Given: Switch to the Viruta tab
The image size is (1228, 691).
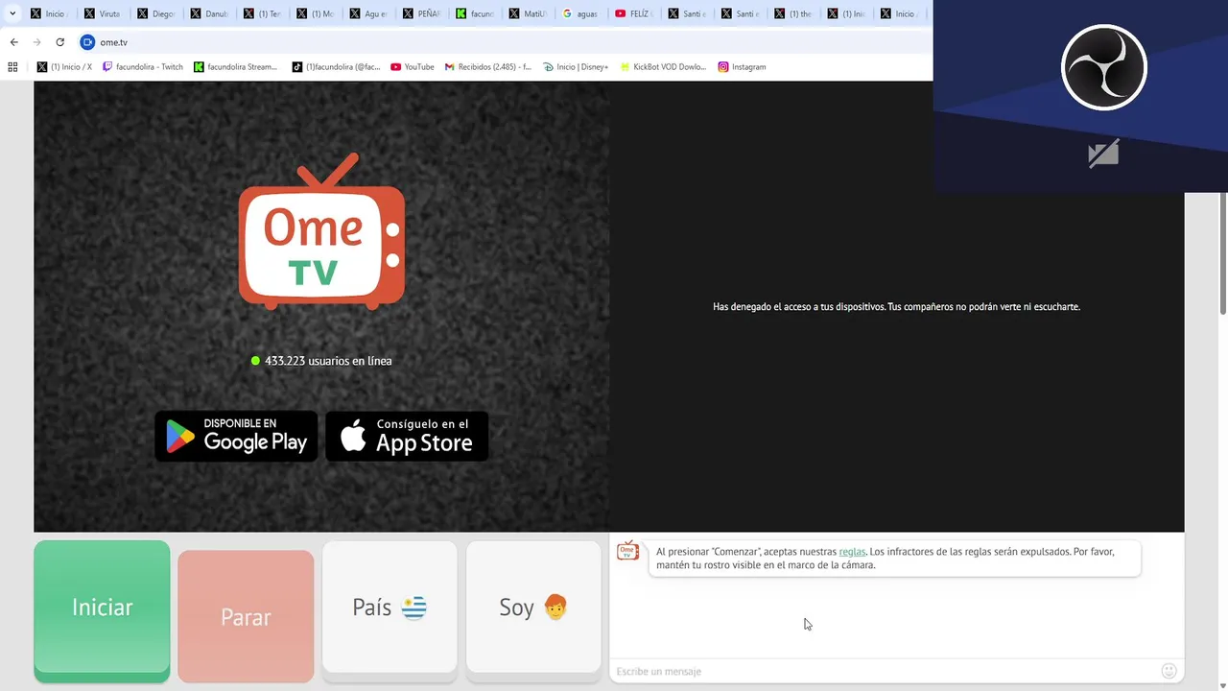Looking at the screenshot, I should (102, 13).
